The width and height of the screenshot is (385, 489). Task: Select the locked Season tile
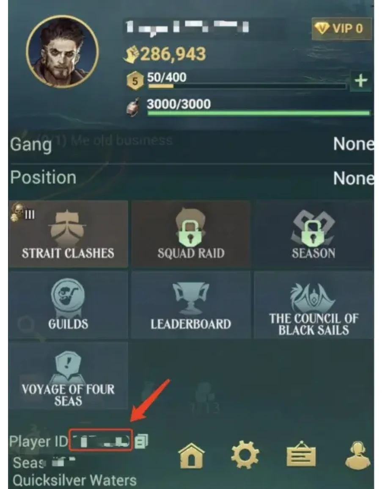[x=313, y=234]
